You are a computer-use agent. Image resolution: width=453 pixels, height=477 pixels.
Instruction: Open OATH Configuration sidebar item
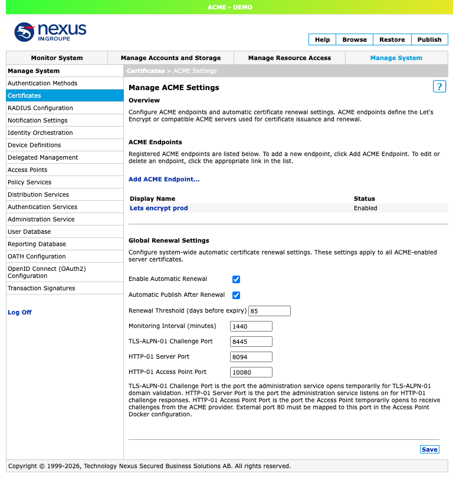[65, 256]
